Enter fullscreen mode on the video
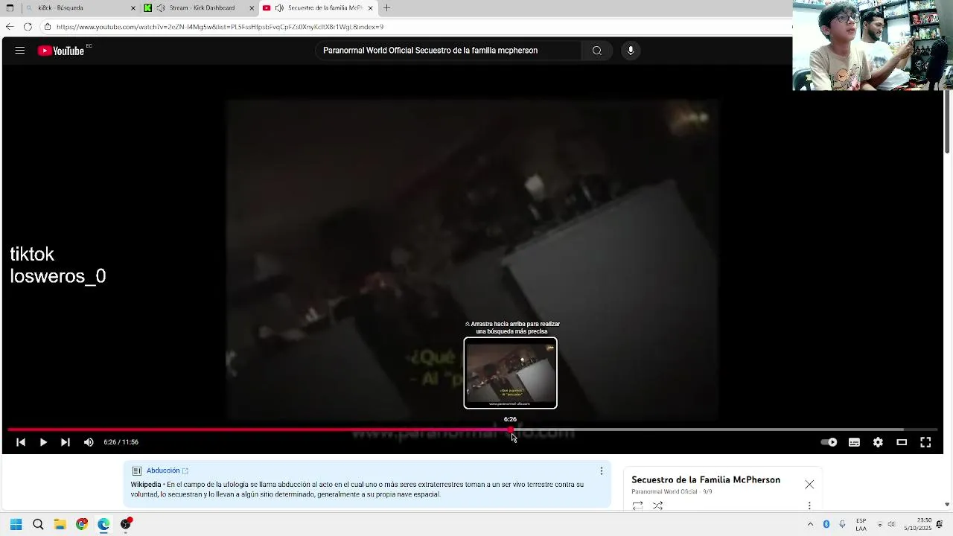The width and height of the screenshot is (953, 536). coord(925,442)
